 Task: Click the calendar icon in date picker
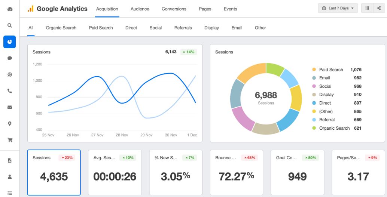324,8
